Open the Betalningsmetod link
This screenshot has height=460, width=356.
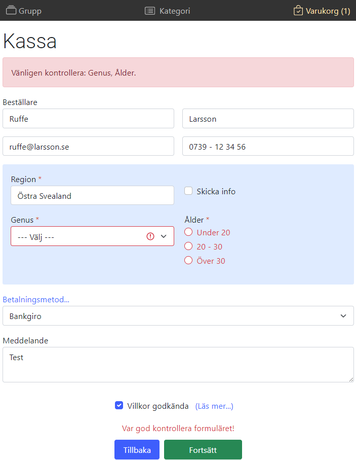[x=36, y=299]
